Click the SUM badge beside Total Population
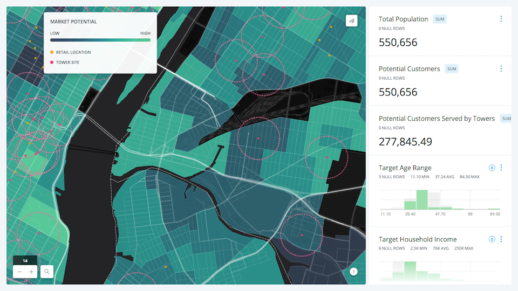 [440, 19]
